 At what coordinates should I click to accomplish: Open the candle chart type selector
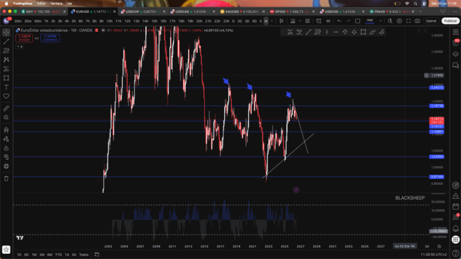pos(282,21)
